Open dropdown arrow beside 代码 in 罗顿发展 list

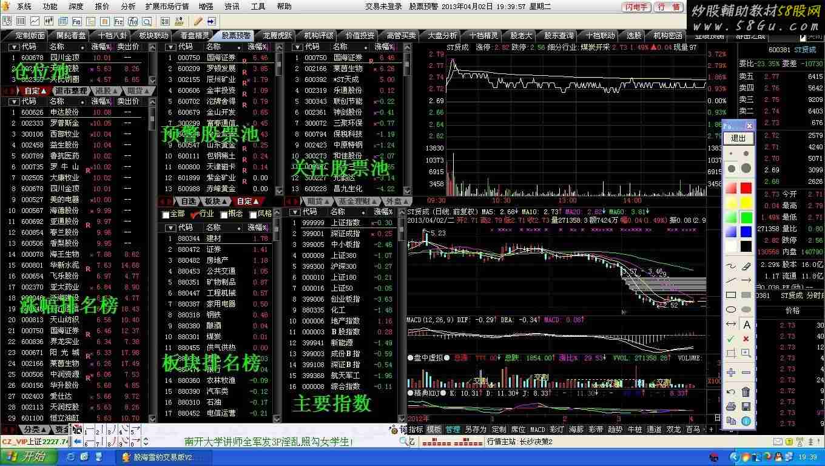[170, 47]
